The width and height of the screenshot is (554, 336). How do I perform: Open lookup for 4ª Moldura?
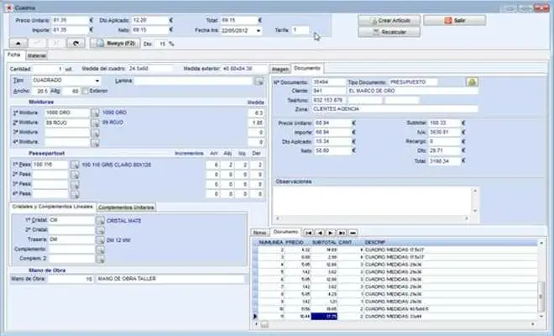[95, 142]
